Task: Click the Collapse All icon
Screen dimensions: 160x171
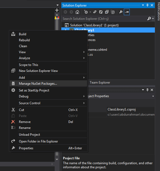Action: pos(107,12)
